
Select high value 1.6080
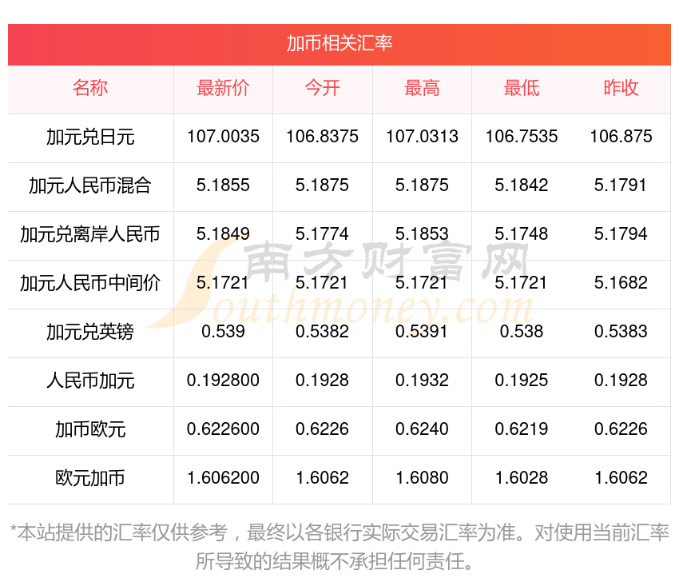point(423,478)
